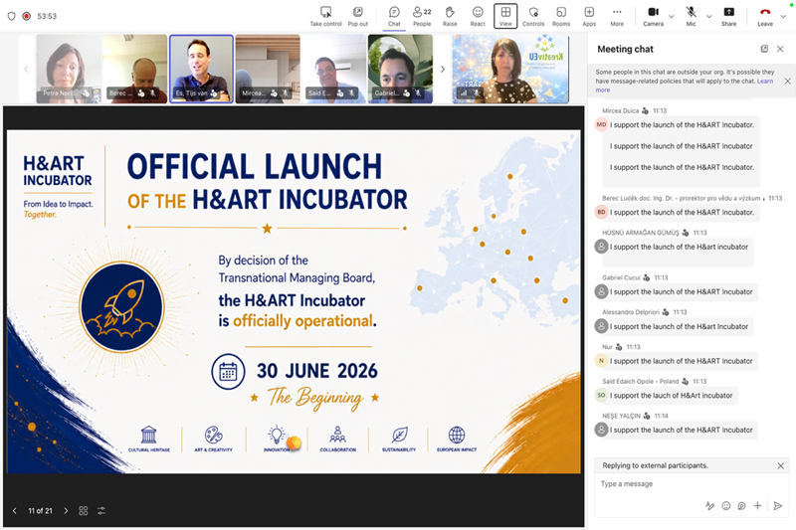The image size is (796, 530).
Task: Open the emoji picker in chat
Action: [x=726, y=506]
